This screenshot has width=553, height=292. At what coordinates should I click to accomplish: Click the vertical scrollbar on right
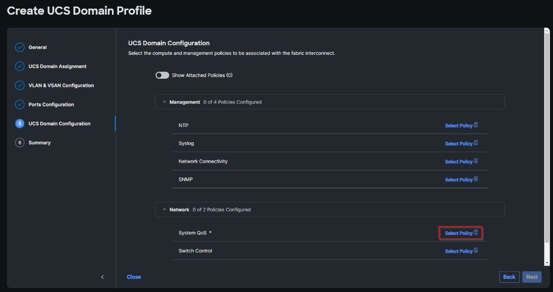[x=546, y=136]
